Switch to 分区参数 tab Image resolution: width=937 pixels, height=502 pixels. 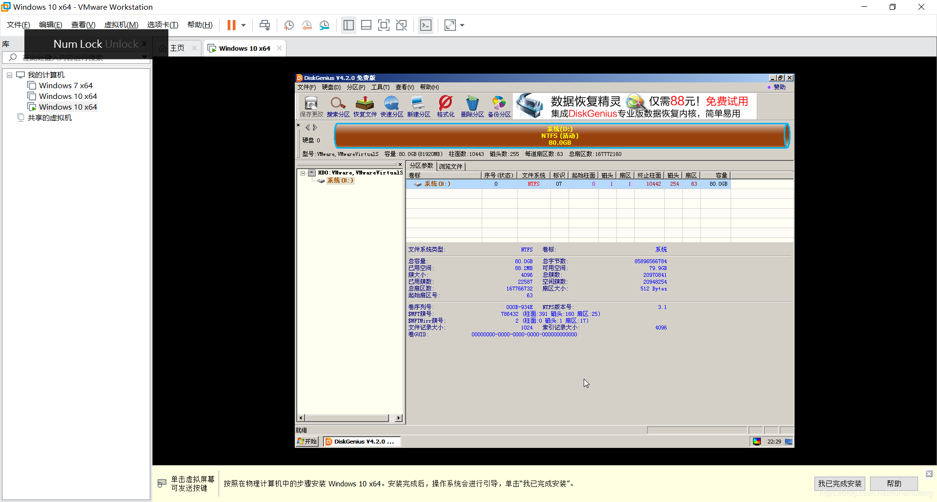(x=421, y=166)
